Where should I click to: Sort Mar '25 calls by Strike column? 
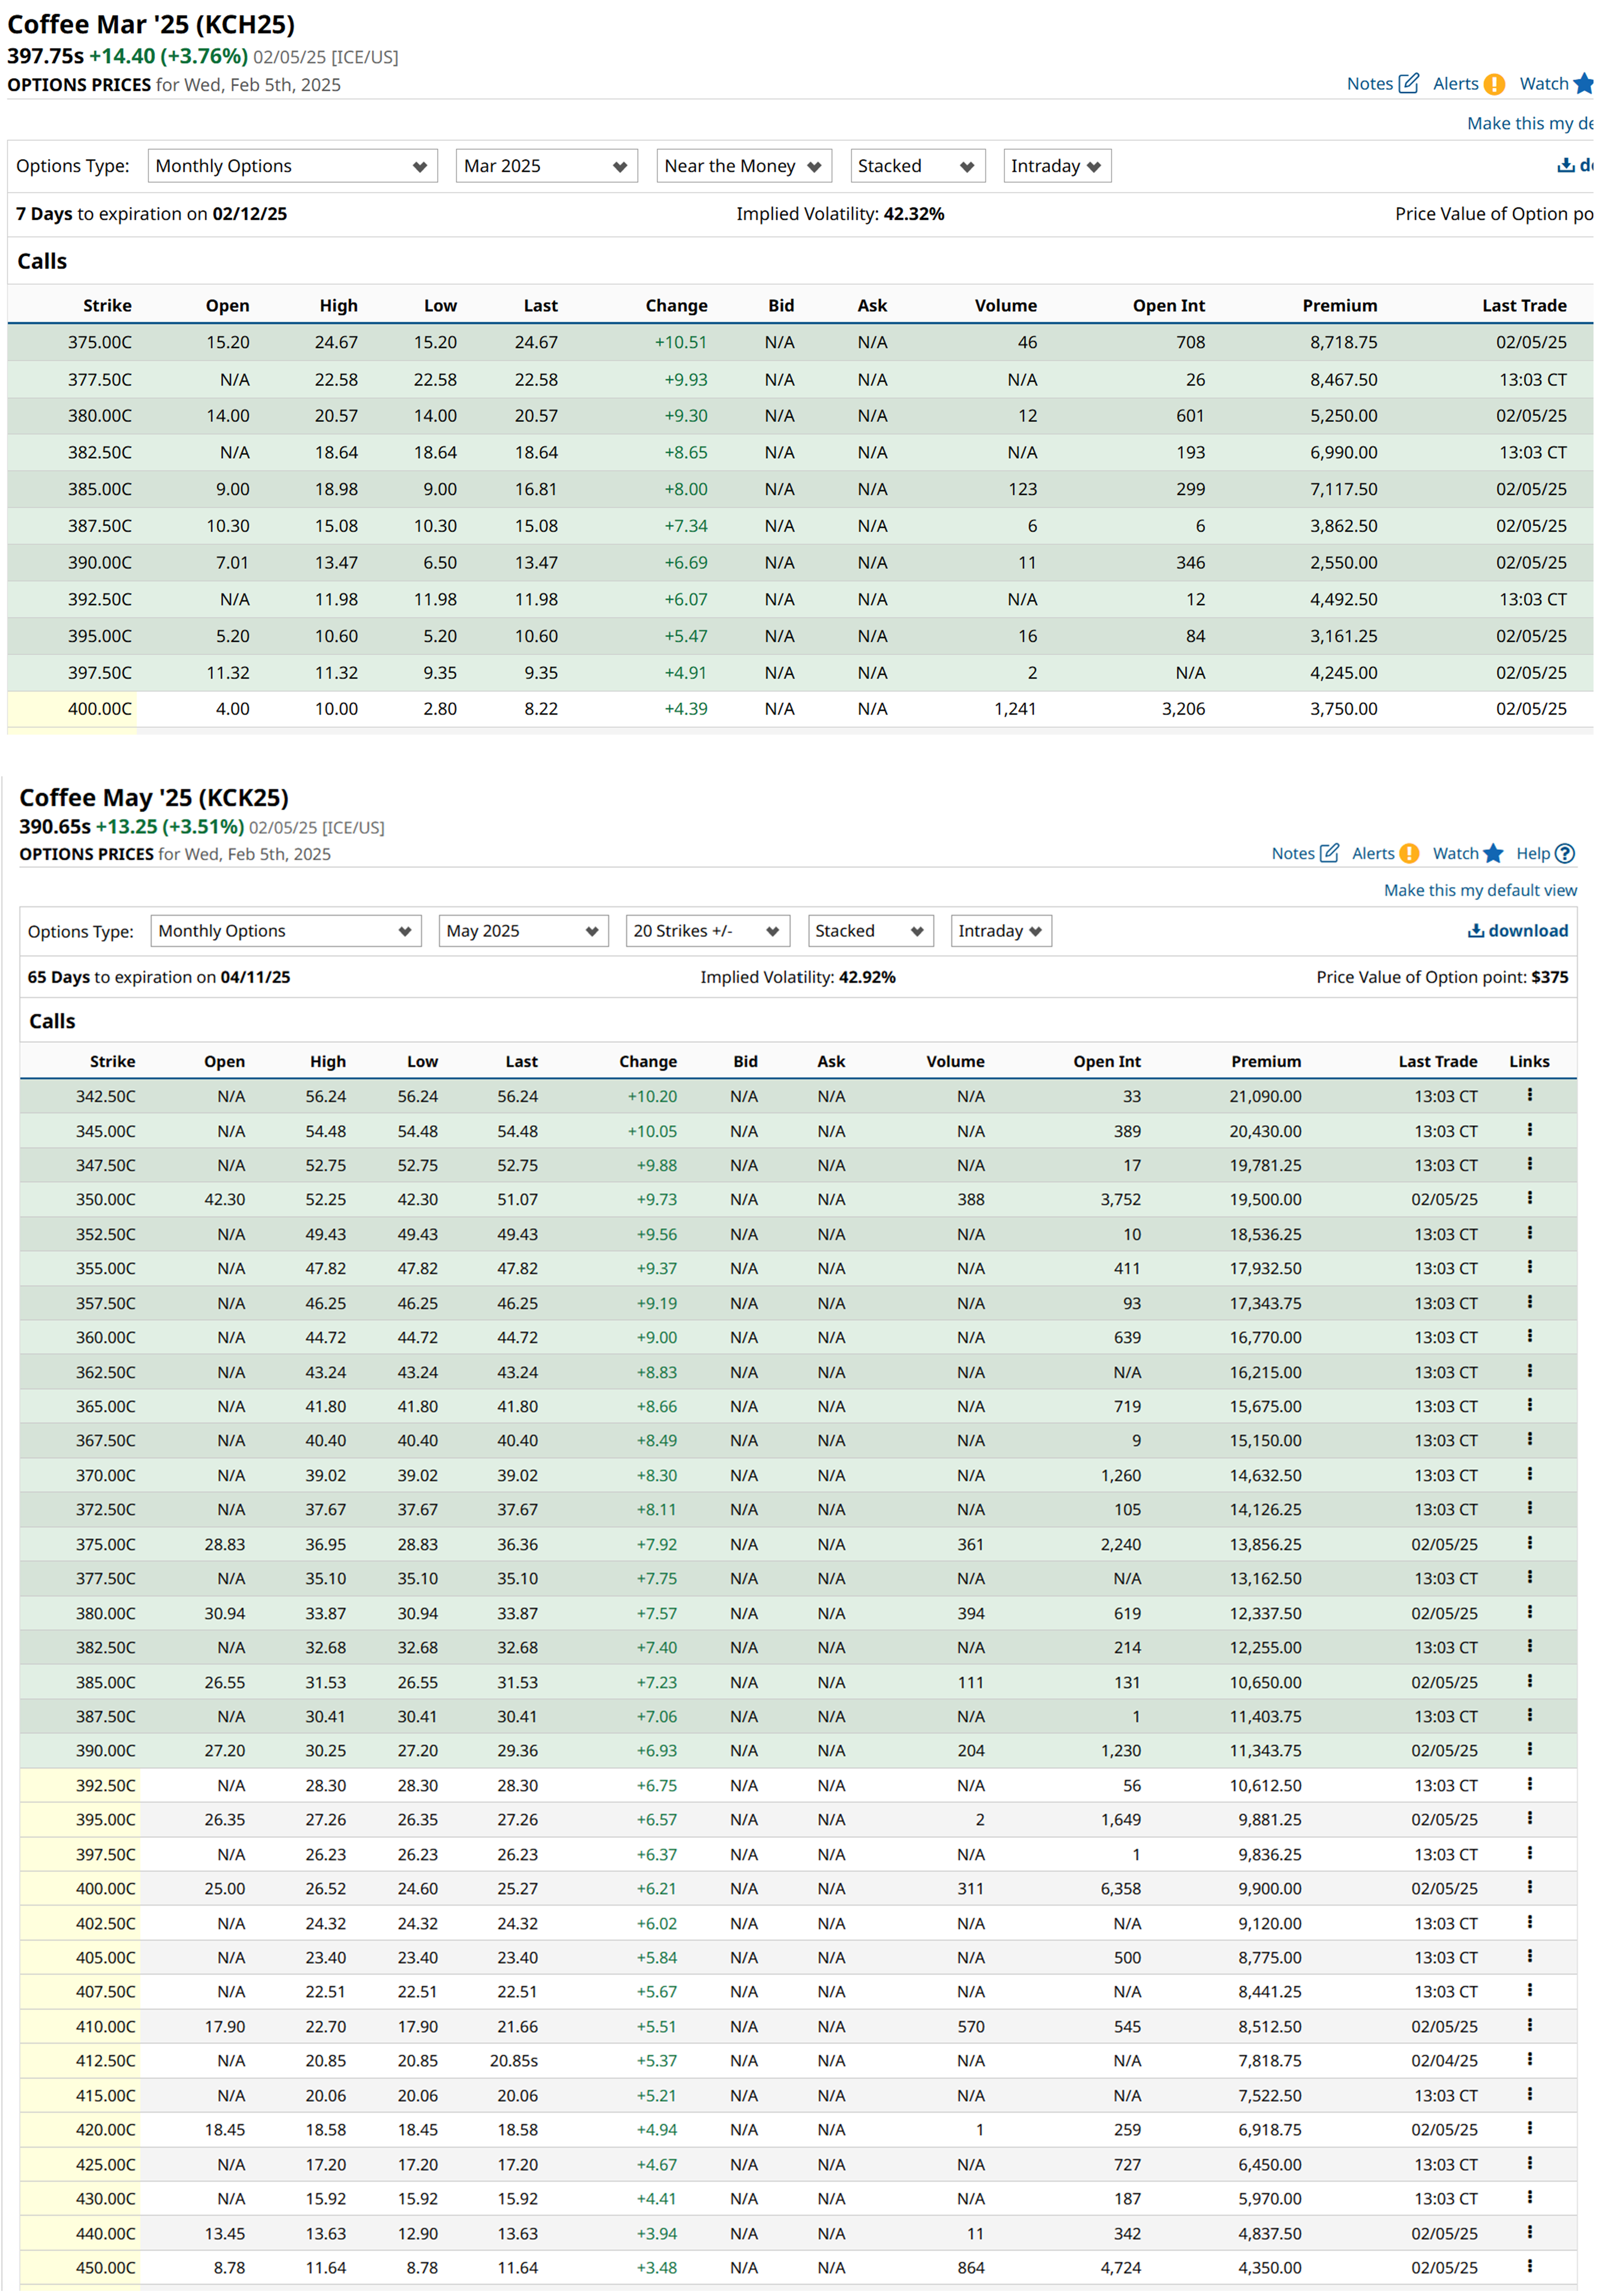107,306
